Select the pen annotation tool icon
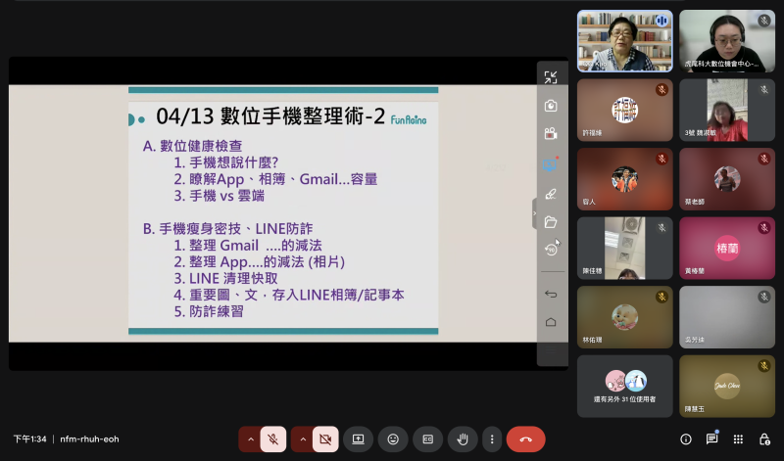Image resolution: width=784 pixels, height=461 pixels. 551,194
